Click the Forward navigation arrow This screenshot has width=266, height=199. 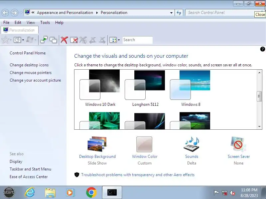pyautogui.click(x=14, y=13)
